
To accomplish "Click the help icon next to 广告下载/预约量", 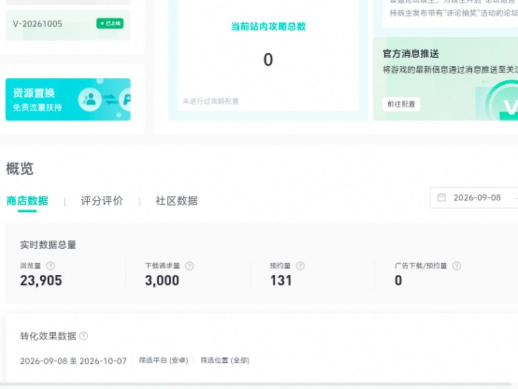I will (x=457, y=266).
